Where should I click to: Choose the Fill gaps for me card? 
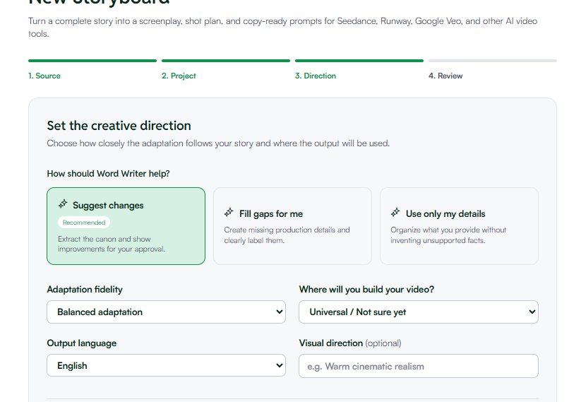292,226
